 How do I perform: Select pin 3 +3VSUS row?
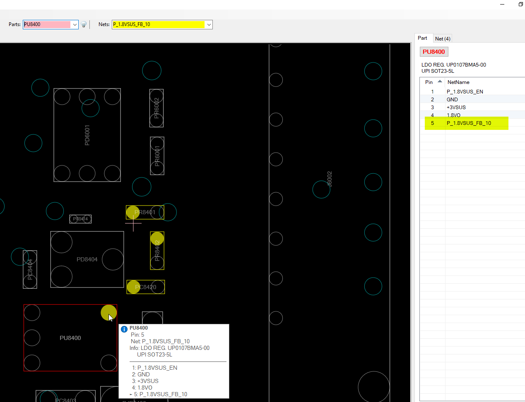point(456,107)
